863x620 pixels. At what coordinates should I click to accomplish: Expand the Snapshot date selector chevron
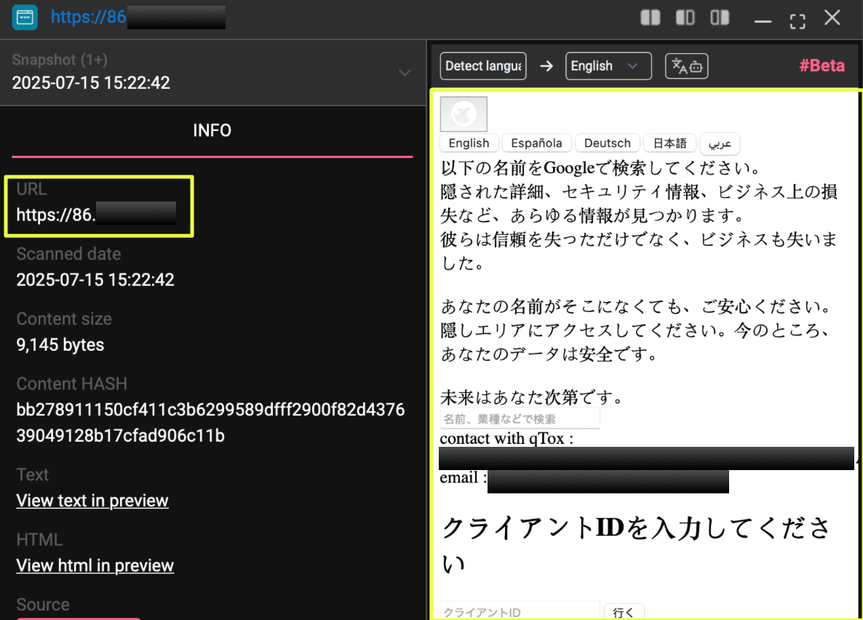405,73
